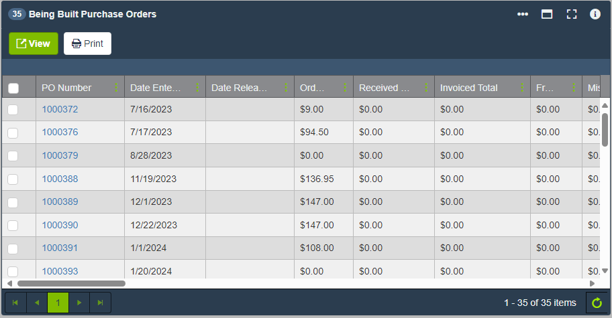The height and width of the screenshot is (318, 612).
Task: Sort by Received column header
Action: pos(385,88)
